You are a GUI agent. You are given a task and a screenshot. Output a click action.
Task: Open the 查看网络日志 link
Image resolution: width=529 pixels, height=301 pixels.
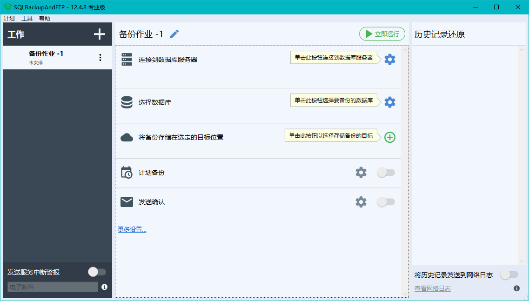click(433, 288)
